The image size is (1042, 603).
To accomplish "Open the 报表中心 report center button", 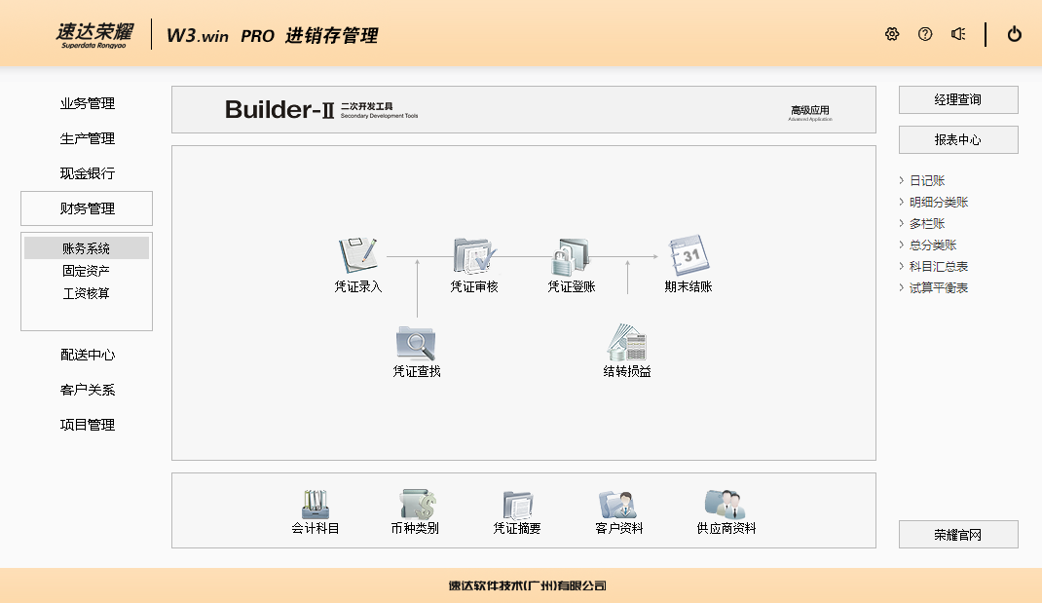I will 958,140.
